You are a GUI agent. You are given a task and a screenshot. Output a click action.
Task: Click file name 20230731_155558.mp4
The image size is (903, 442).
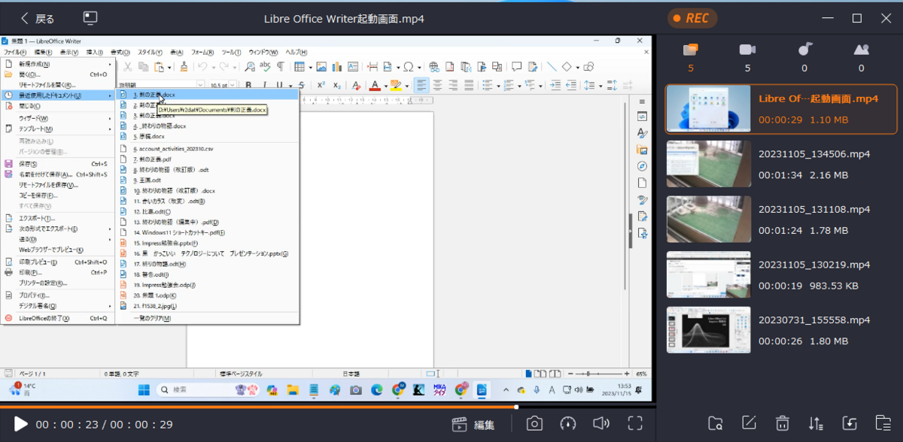pyautogui.click(x=814, y=319)
